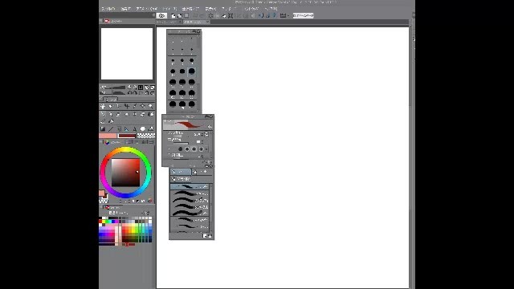Screen dimensions: 514x289
Task: Select the Correct line tool icon
Action: [150, 129]
